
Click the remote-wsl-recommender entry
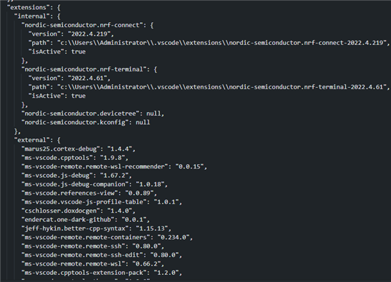click(x=114, y=166)
